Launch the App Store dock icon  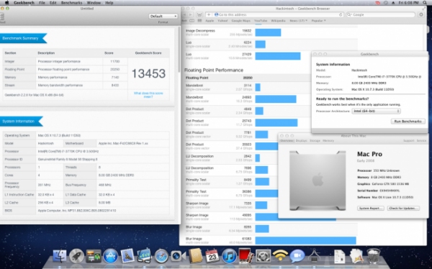pyautogui.click(x=110, y=256)
